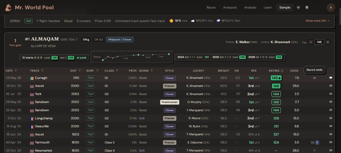Open comment icon for Curragh row
Viewport: 341px width, 153px height.
pos(331,78)
